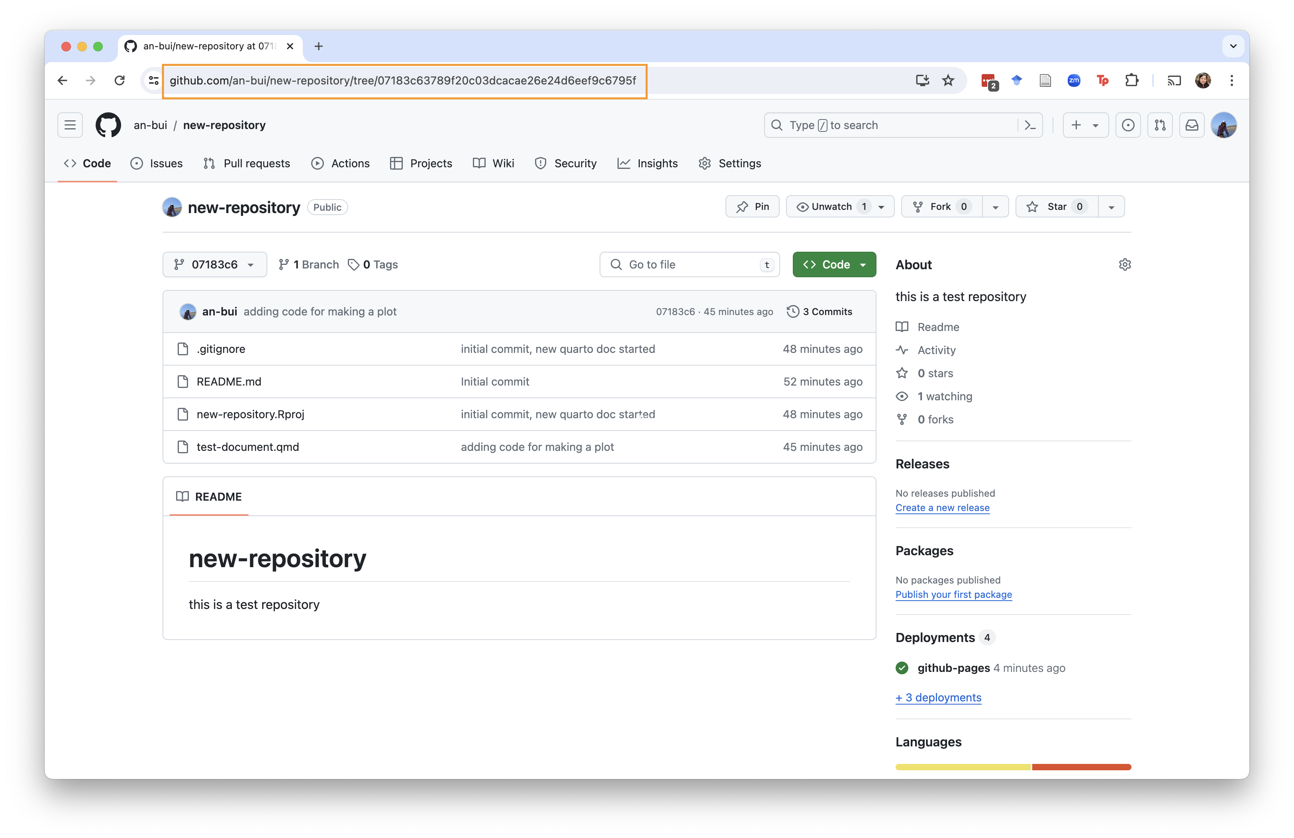Switch to the Actions tab
Viewport: 1294px width, 838px height.
[340, 164]
